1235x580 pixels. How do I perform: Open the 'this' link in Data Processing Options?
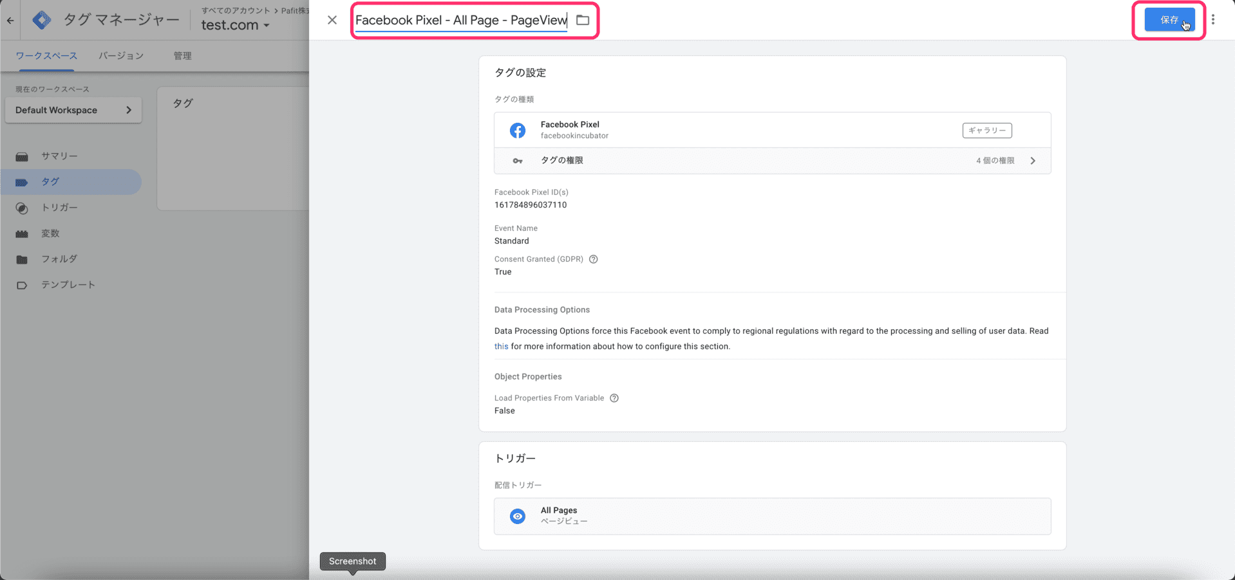(501, 347)
